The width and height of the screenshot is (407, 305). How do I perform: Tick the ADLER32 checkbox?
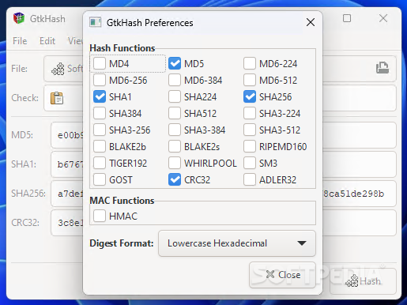click(x=250, y=179)
